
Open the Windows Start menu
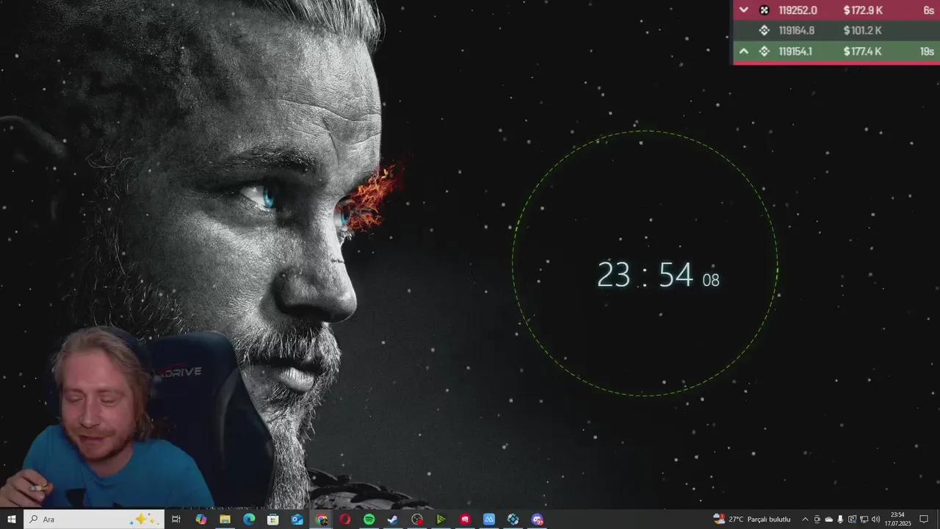12,519
